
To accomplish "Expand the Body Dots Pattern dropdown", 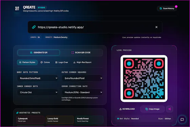I will tap(38, 78).
